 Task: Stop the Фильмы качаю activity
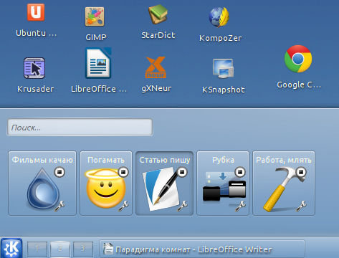59,172
